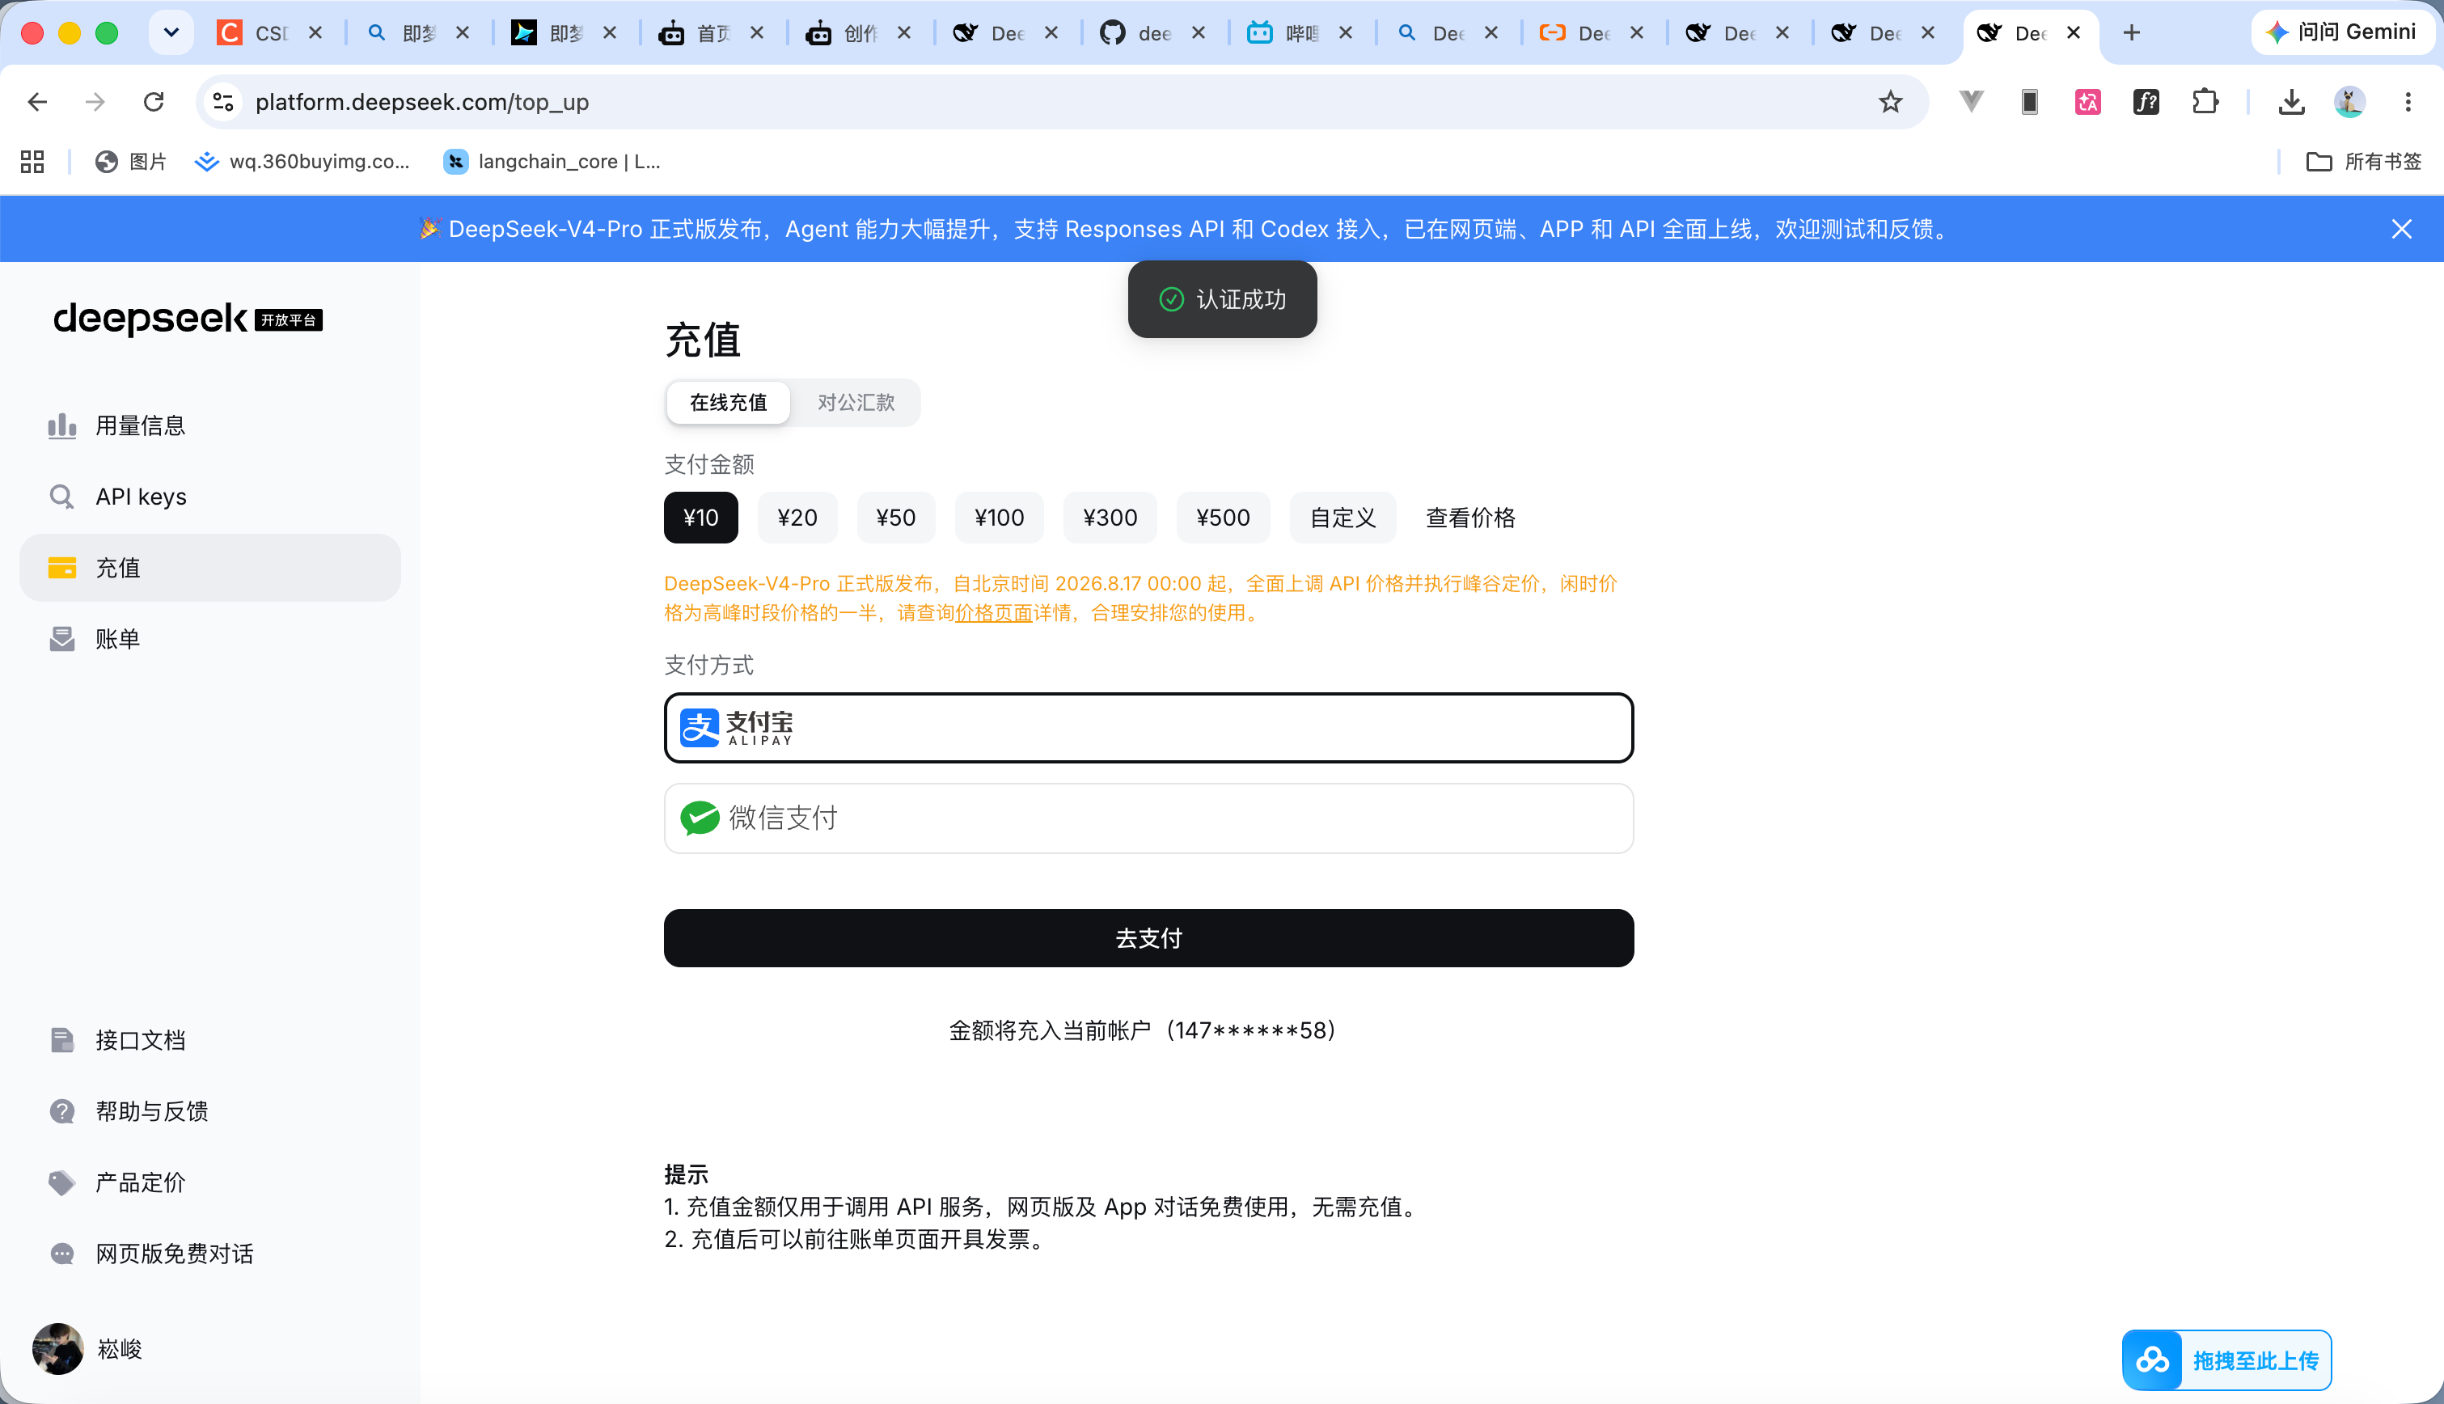
Task: Go back in browser history
Action: (x=37, y=101)
